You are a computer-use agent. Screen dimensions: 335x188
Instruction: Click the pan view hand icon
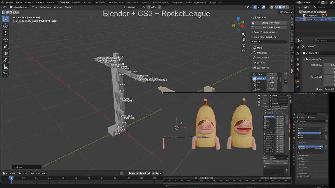click(x=243, y=40)
